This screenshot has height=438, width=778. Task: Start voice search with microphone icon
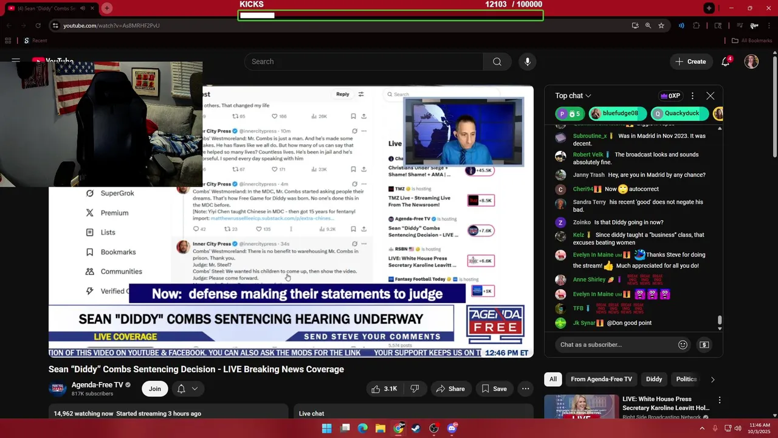pos(528,61)
